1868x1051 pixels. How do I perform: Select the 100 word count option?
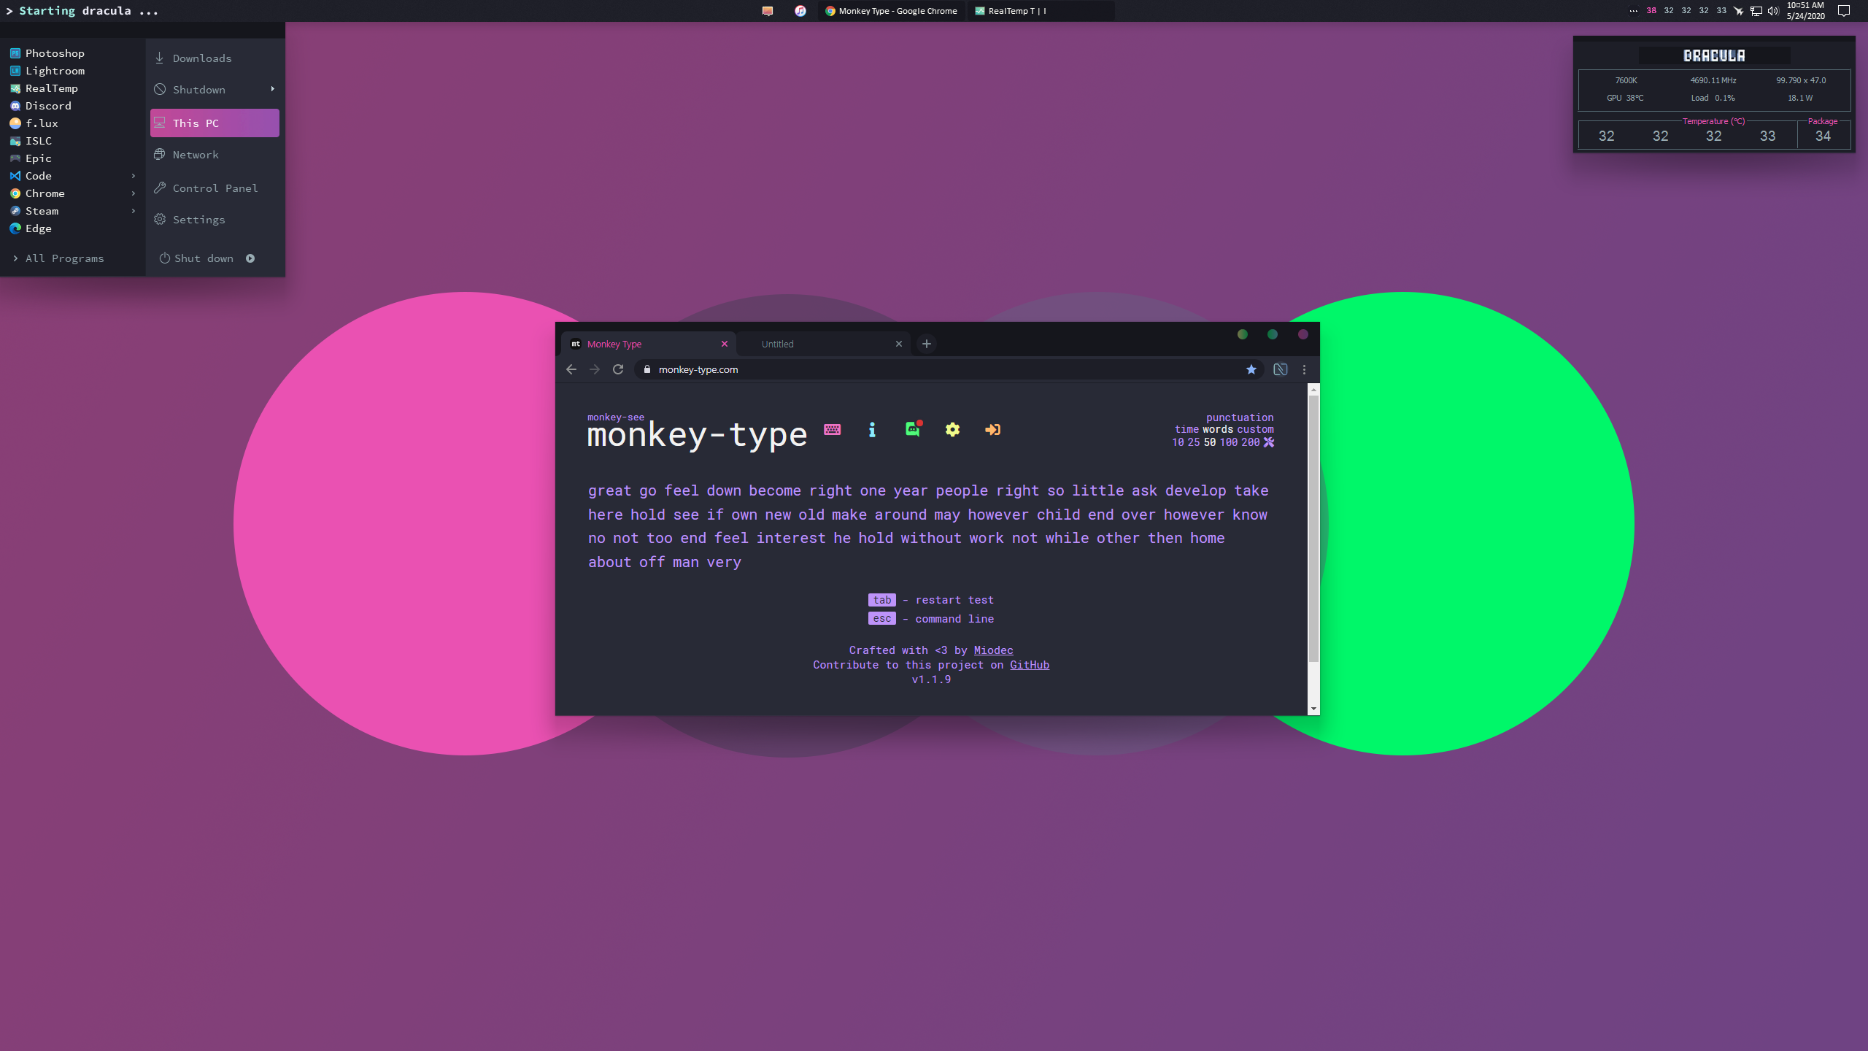[1229, 442]
